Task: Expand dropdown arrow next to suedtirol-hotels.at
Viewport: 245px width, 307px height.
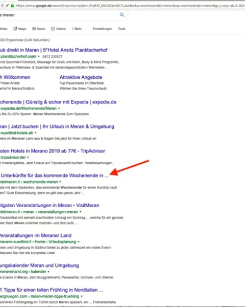Action: pyautogui.click(x=36, y=133)
